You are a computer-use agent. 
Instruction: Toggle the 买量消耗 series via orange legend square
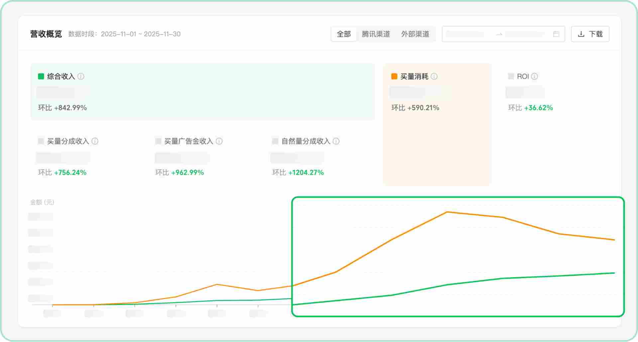pos(393,76)
